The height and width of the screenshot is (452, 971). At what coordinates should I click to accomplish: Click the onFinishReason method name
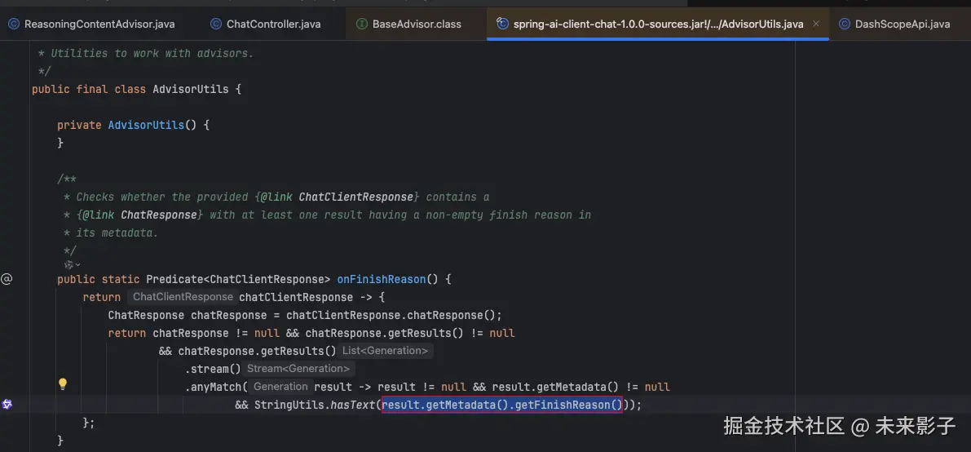click(x=382, y=279)
